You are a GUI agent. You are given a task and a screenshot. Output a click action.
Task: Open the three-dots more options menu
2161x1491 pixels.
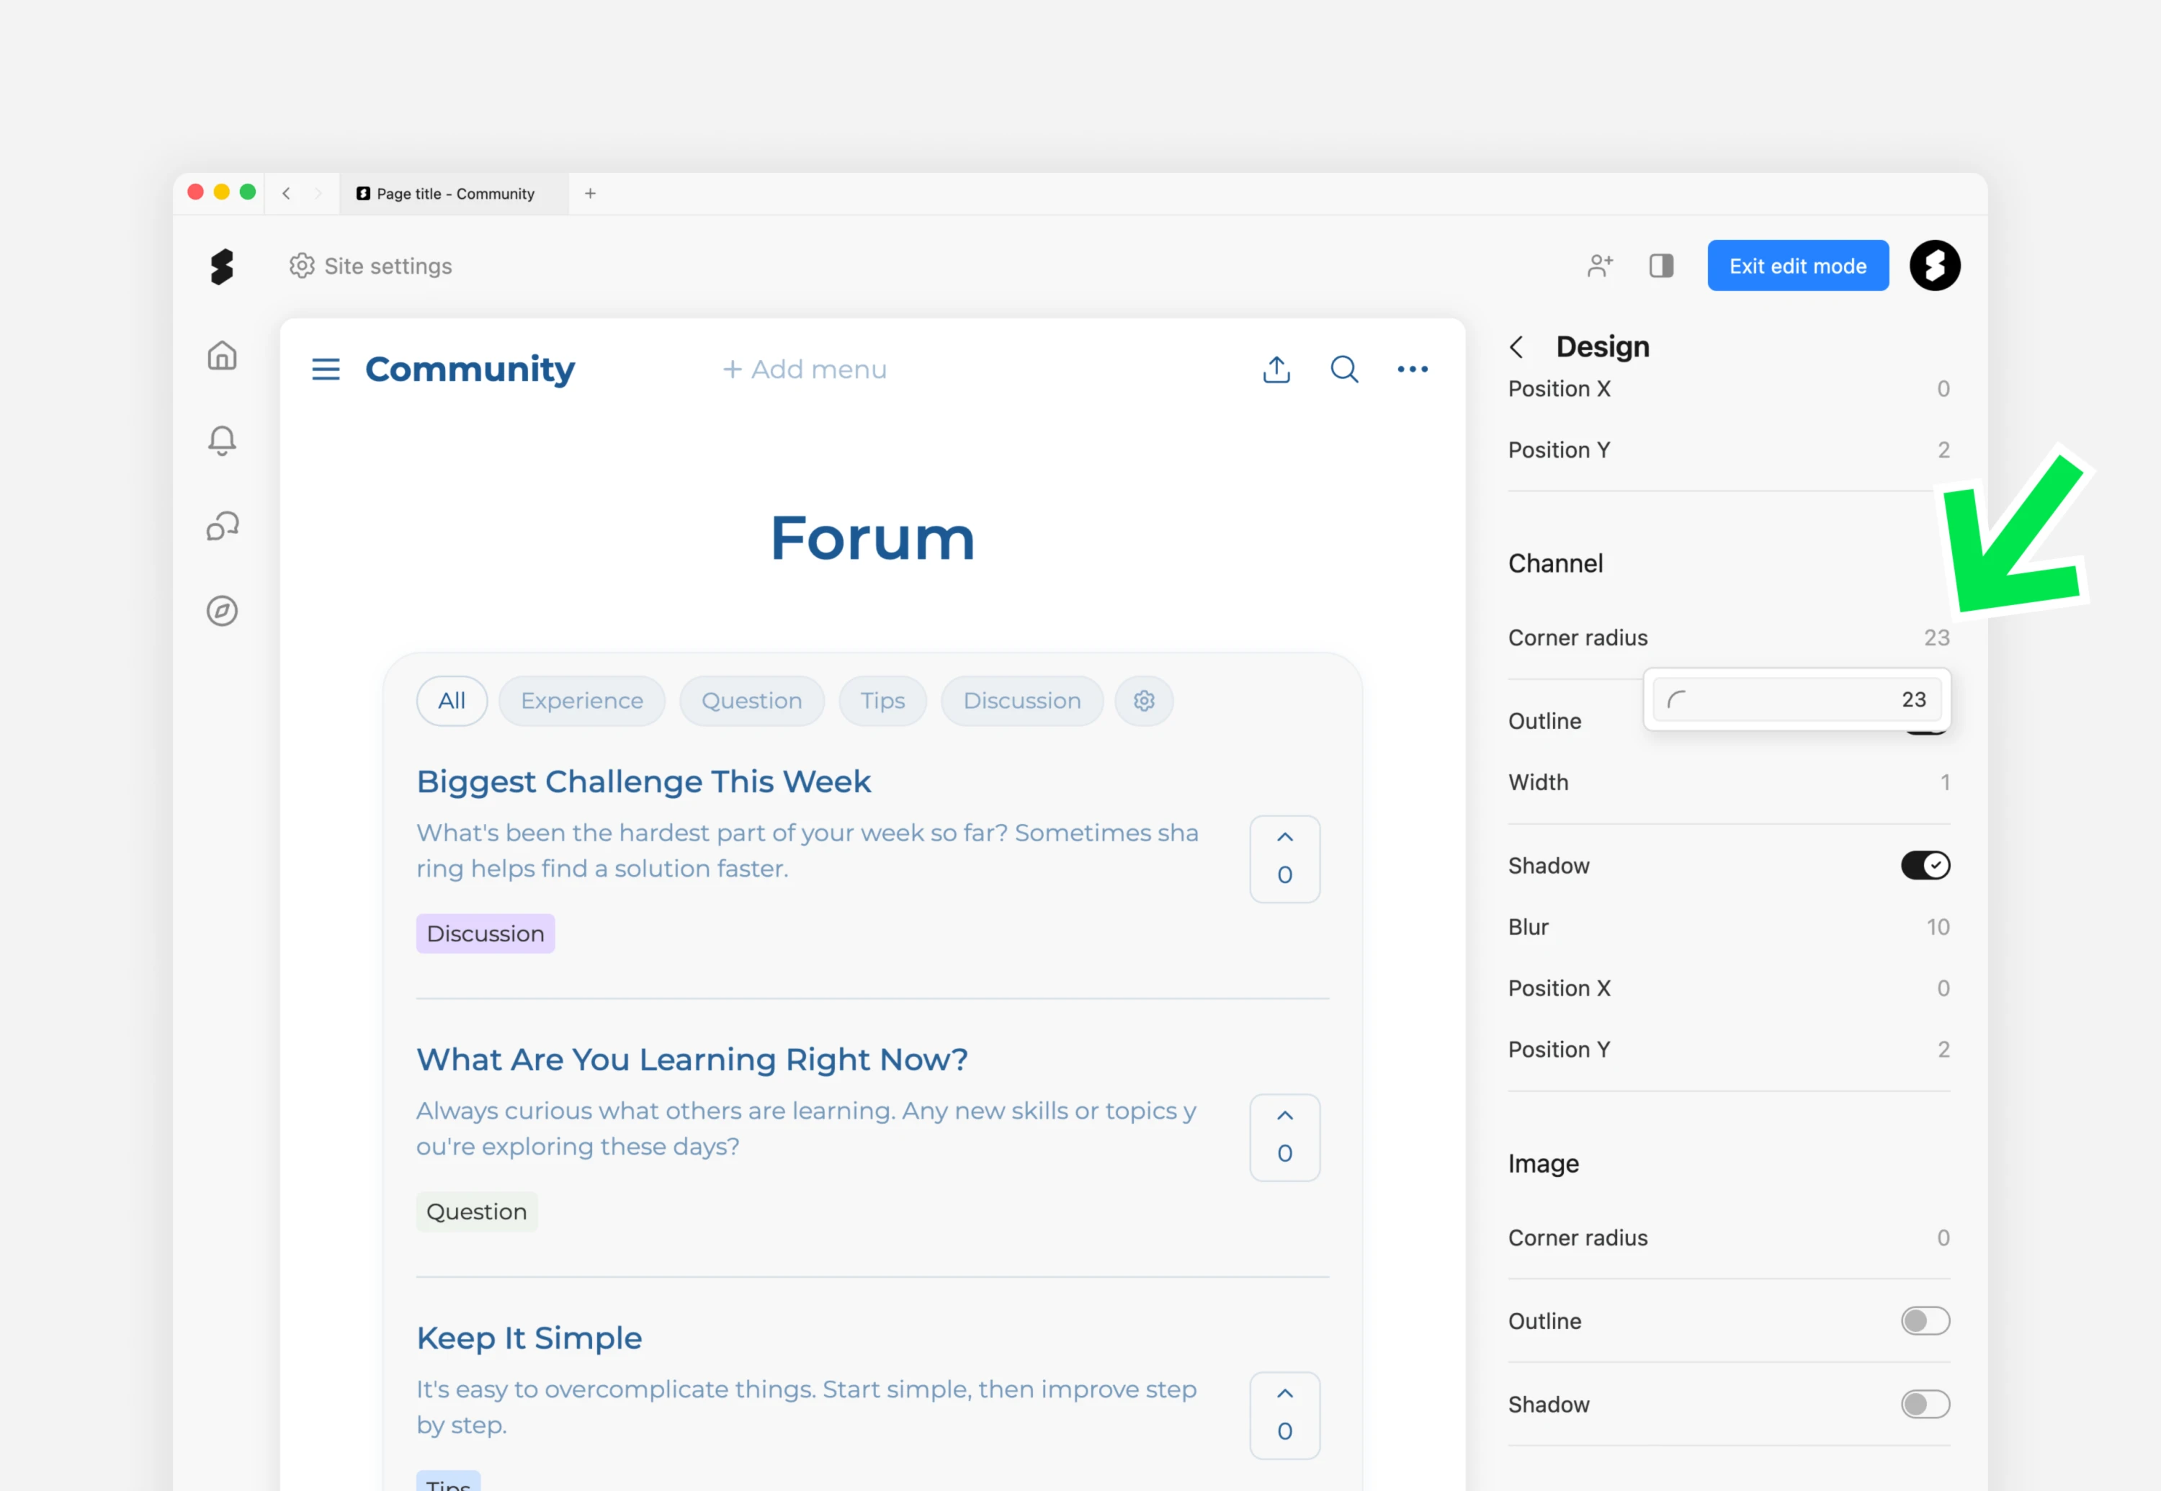(1412, 369)
